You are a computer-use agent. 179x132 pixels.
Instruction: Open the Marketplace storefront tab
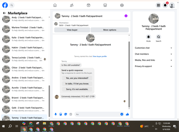tap(105, 5)
